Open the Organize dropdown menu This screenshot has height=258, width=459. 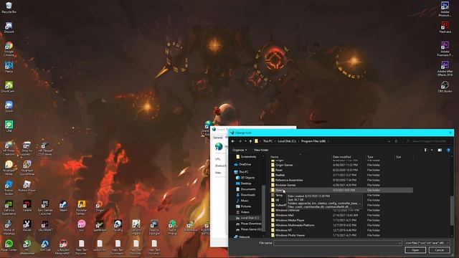point(240,150)
